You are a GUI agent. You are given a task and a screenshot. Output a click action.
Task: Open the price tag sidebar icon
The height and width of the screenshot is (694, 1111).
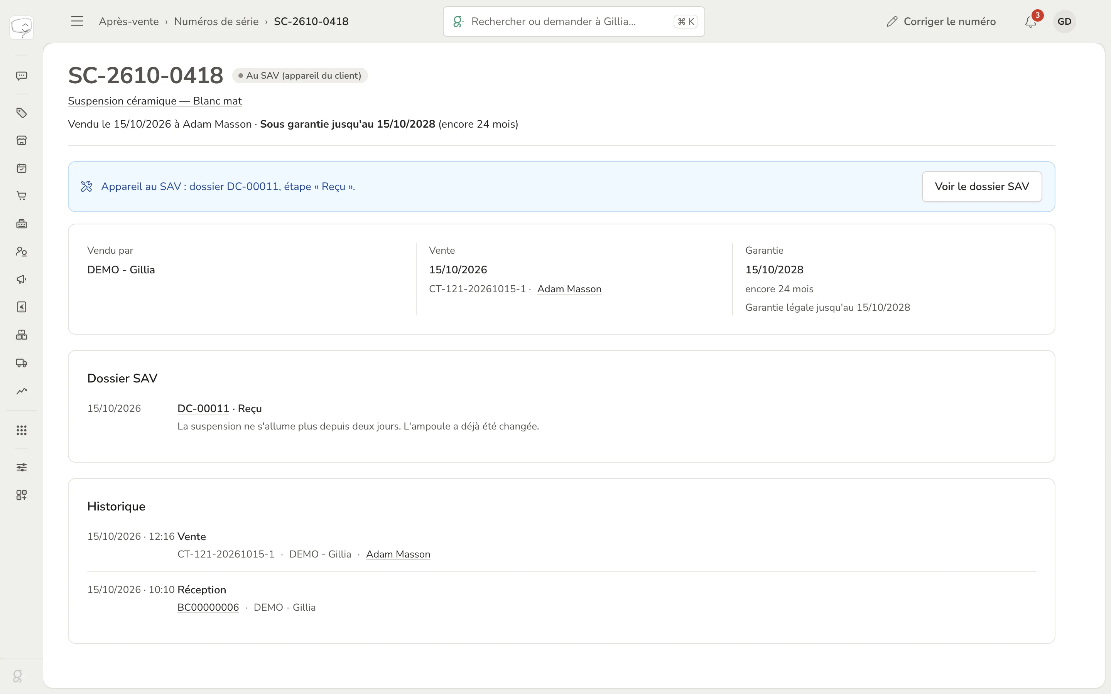[22, 113]
